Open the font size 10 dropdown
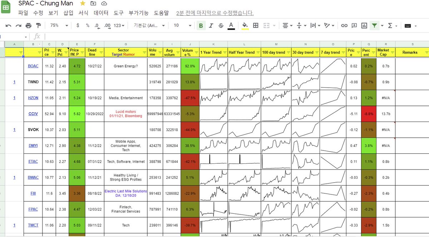The width and height of the screenshot is (429, 237). tap(183, 26)
